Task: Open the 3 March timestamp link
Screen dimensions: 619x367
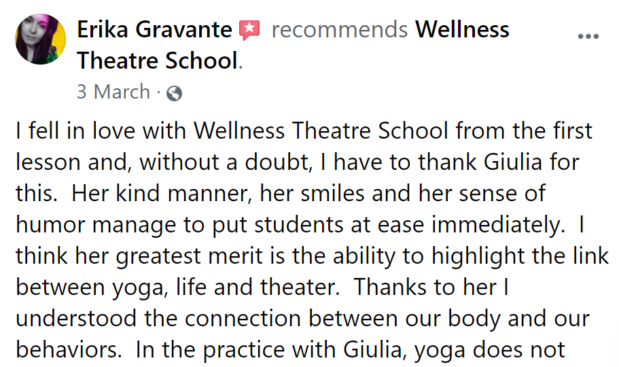Action: (113, 92)
